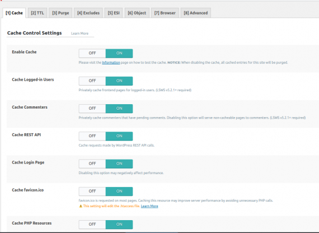Click the 'Disabling this option may negatively affect performance' text
The width and height of the screenshot is (319, 233).
(121, 173)
